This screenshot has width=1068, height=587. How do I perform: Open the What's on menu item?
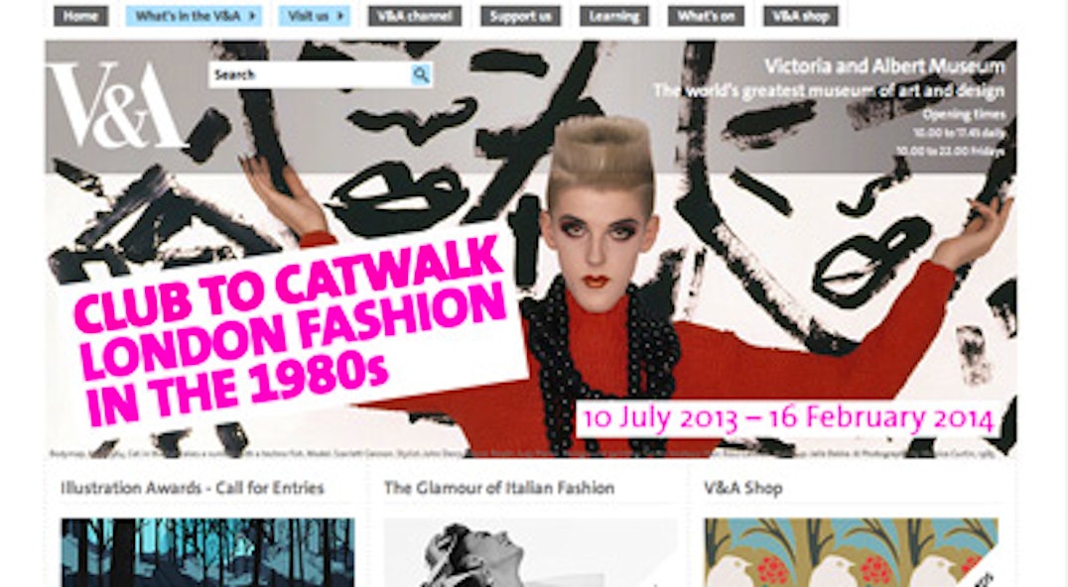click(707, 16)
